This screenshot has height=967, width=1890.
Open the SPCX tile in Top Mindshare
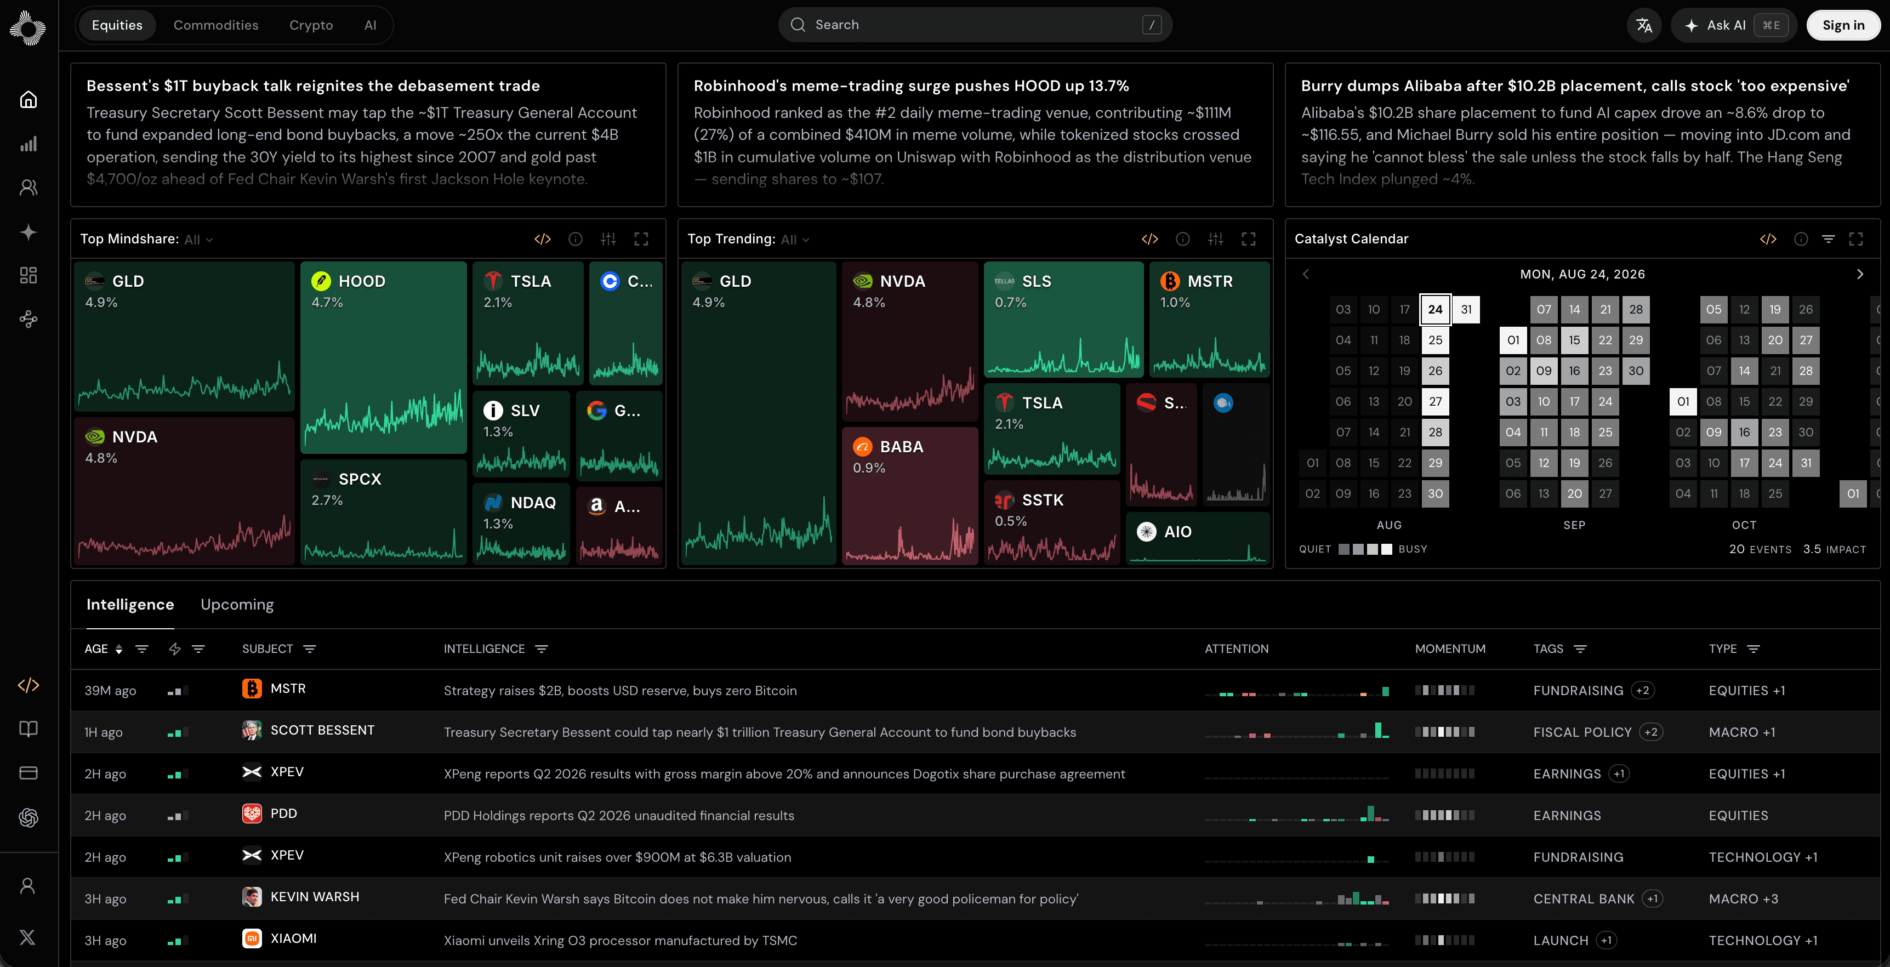click(x=383, y=512)
